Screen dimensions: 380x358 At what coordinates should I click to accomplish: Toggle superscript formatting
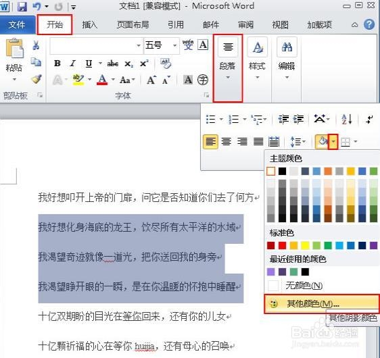(144, 63)
